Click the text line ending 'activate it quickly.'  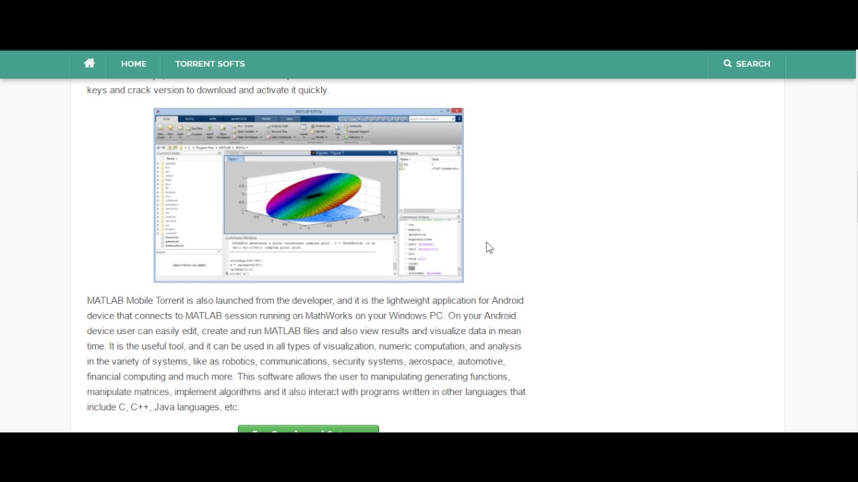pos(208,90)
